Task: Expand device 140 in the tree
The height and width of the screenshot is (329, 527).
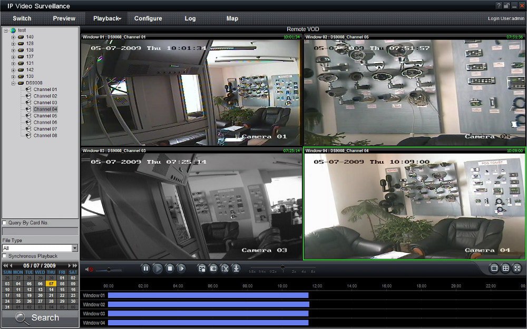Action: pyautogui.click(x=13, y=37)
